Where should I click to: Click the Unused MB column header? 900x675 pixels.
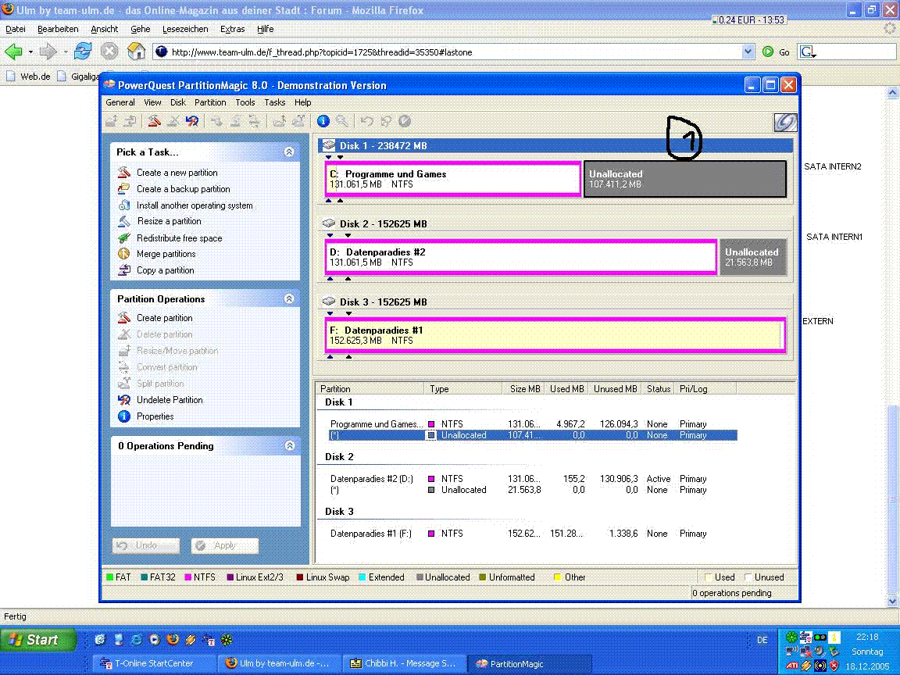point(614,388)
